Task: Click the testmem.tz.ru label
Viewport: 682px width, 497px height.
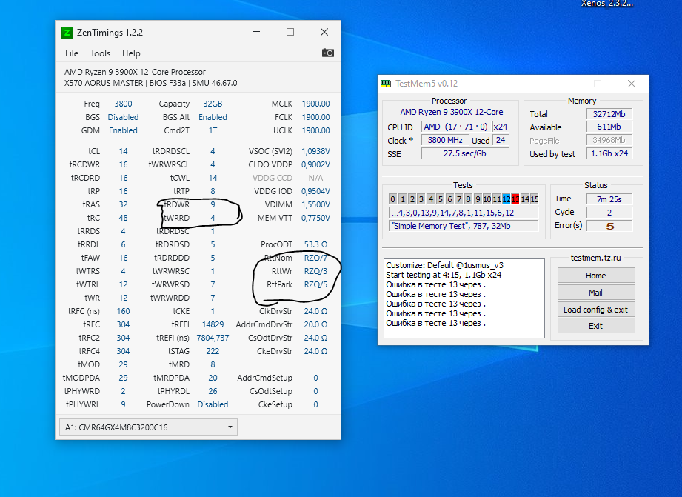Action: point(595,258)
